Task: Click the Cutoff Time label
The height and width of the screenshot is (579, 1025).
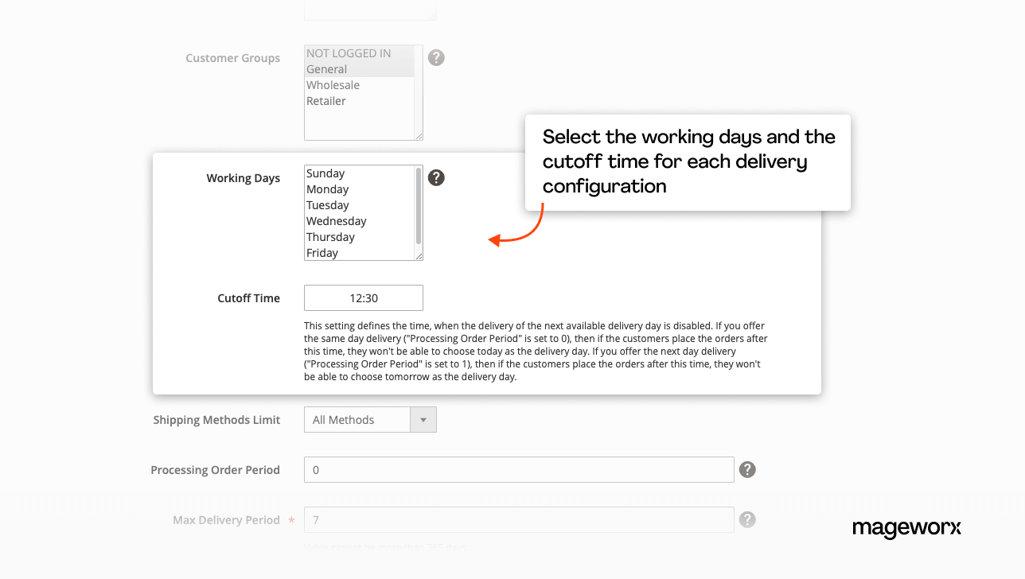Action: 248,298
